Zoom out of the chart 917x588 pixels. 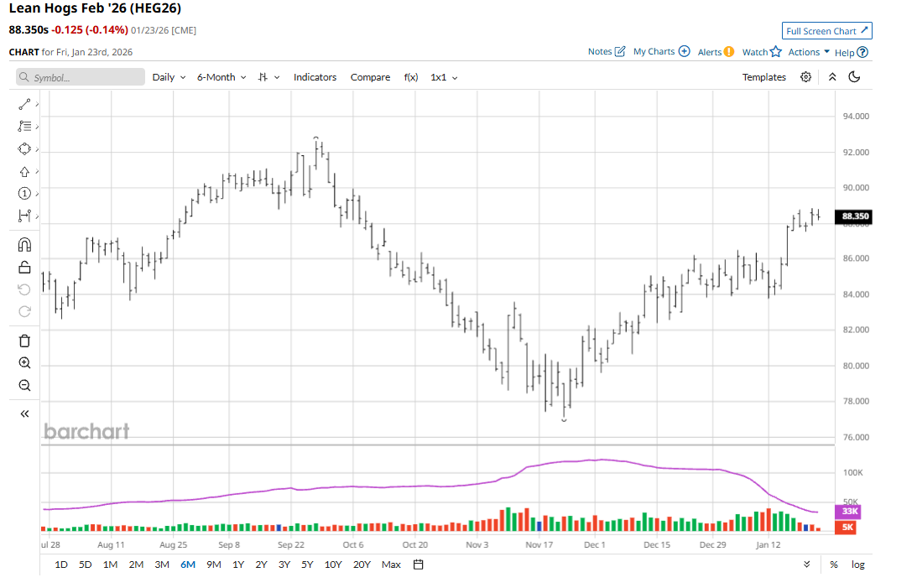(24, 385)
